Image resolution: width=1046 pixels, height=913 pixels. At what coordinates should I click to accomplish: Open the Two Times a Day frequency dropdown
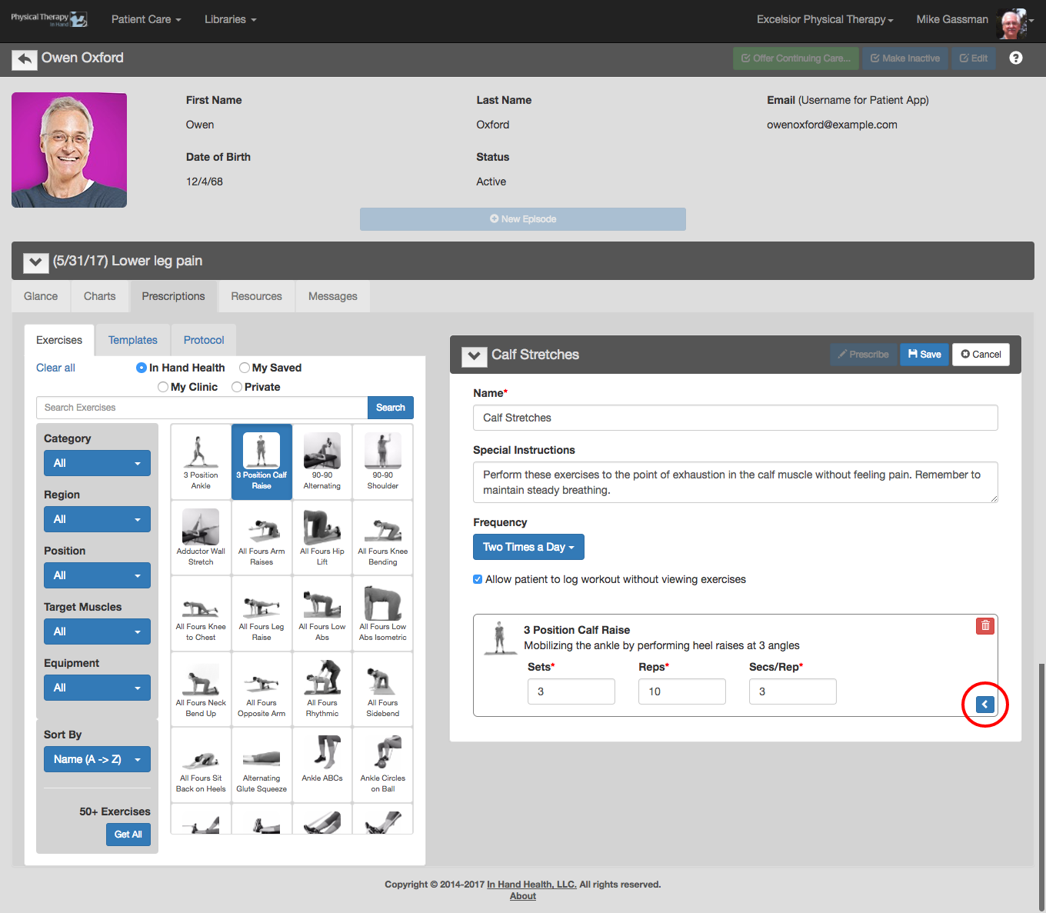point(528,547)
